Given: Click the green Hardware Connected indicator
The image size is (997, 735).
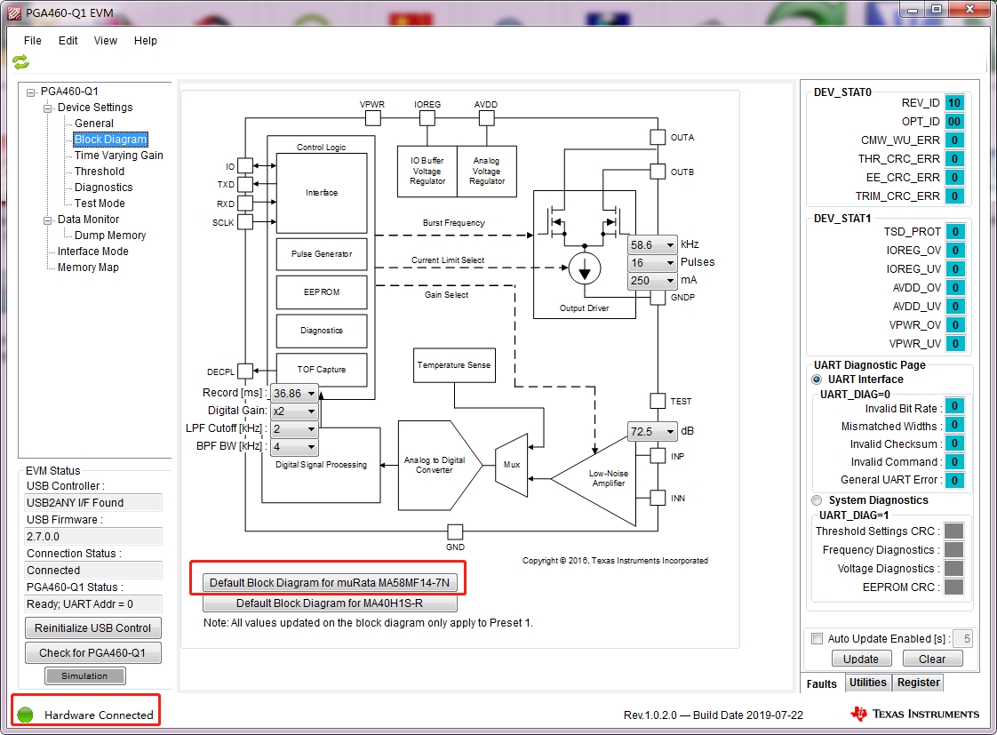Looking at the screenshot, I should click(x=26, y=715).
